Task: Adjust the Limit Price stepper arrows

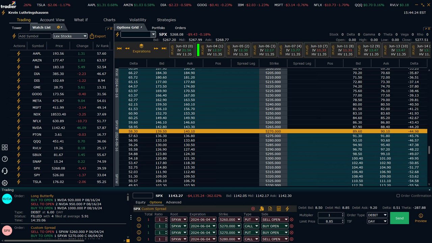Action: point(343,221)
